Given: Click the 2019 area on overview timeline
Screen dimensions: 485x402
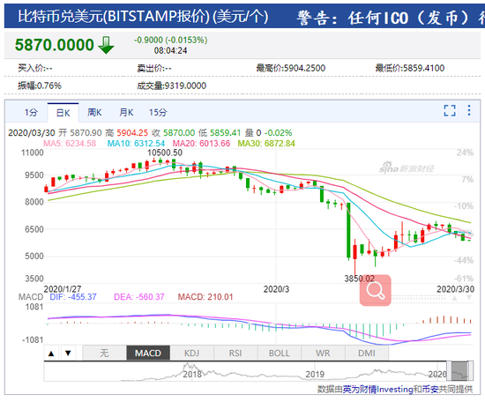Looking at the screenshot, I should click(x=315, y=374).
